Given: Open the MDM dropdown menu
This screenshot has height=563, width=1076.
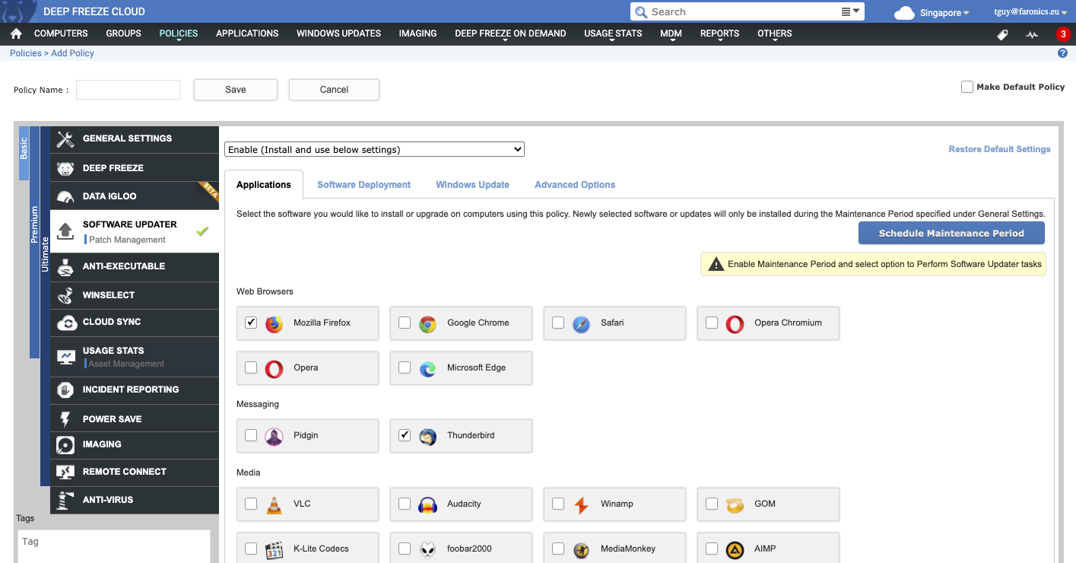Looking at the screenshot, I should 671,33.
